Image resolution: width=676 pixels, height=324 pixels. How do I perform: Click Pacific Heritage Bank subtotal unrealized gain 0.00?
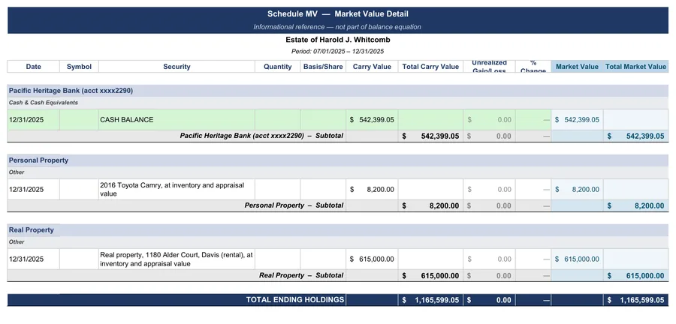point(489,136)
